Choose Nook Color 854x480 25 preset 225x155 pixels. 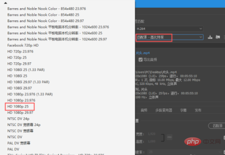[x=44, y=15]
